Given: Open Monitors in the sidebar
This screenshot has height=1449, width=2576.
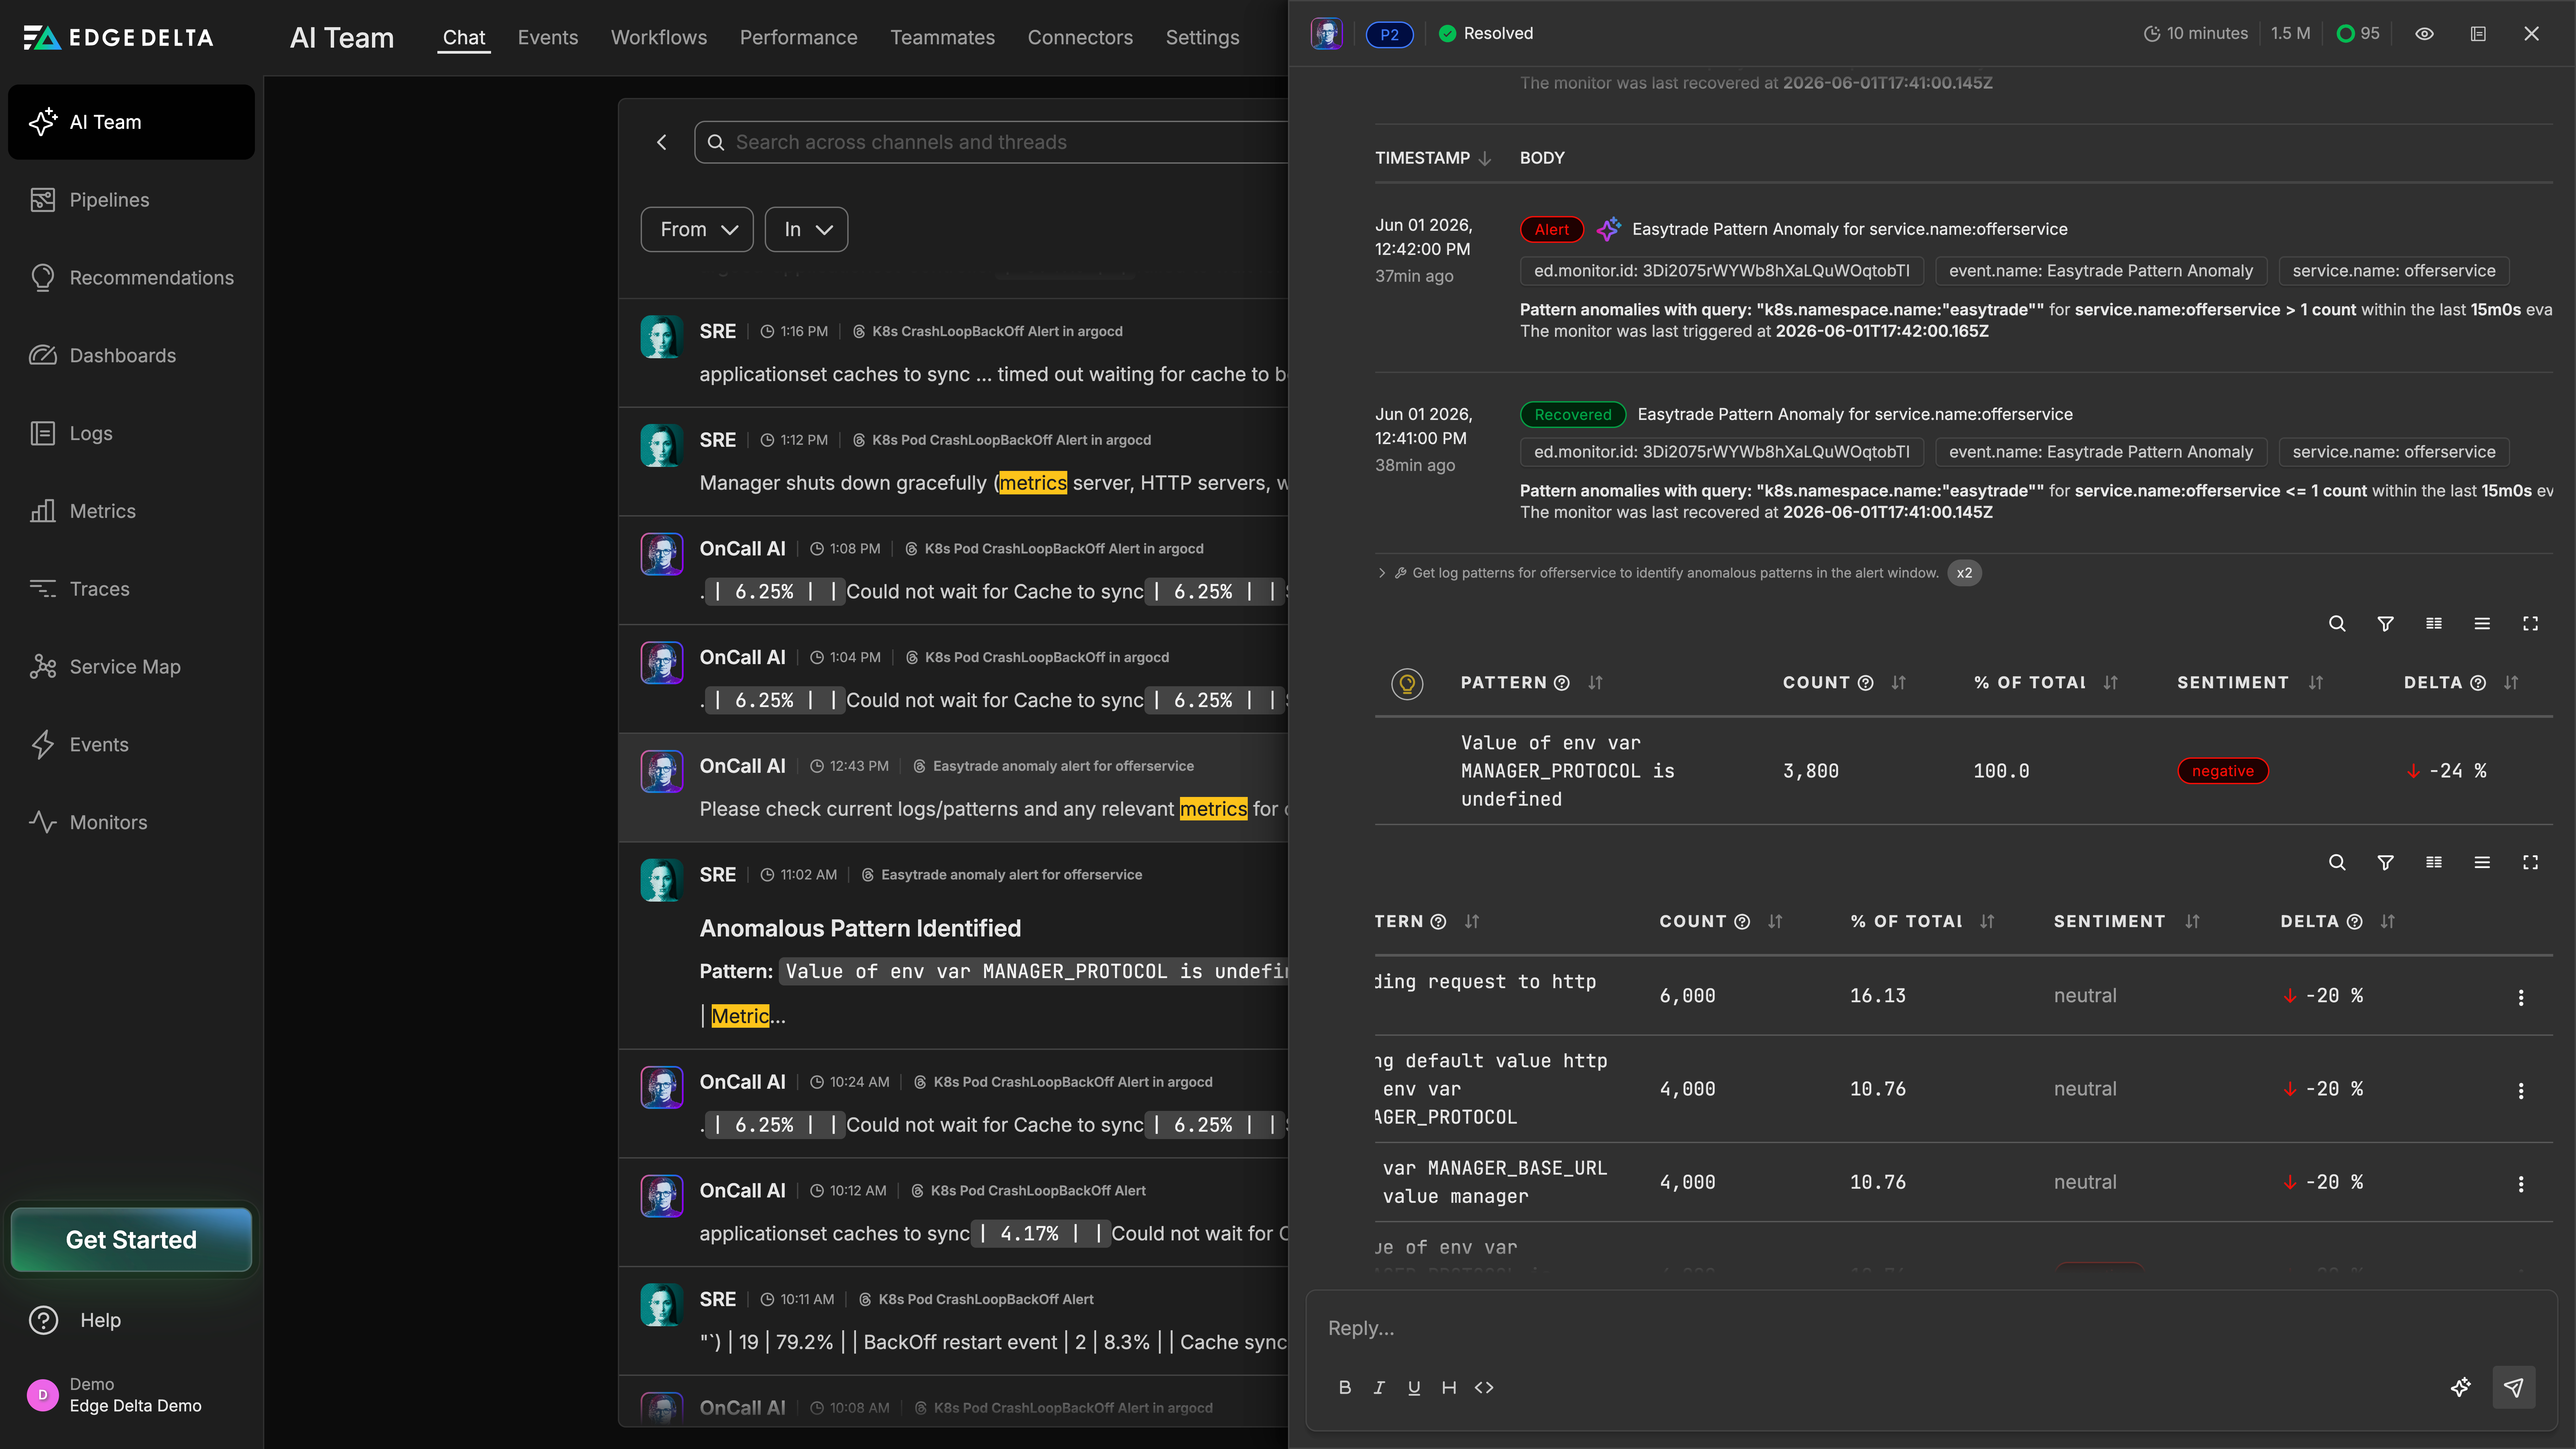Looking at the screenshot, I should [x=131, y=822].
